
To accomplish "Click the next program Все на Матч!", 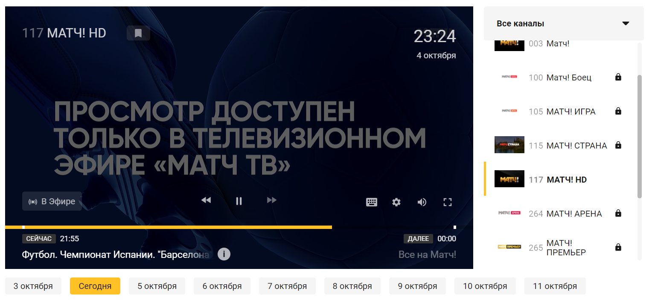I will [x=427, y=254].
